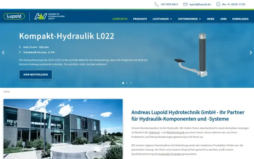This screenshot has height=159, width=254.
Task: Click the Mo.–Fr. 08:00–17:00 hours text
Action: (234, 4)
